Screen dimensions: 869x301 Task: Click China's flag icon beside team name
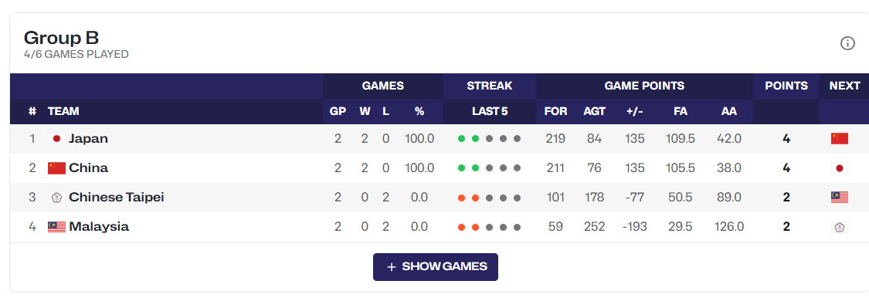(56, 167)
